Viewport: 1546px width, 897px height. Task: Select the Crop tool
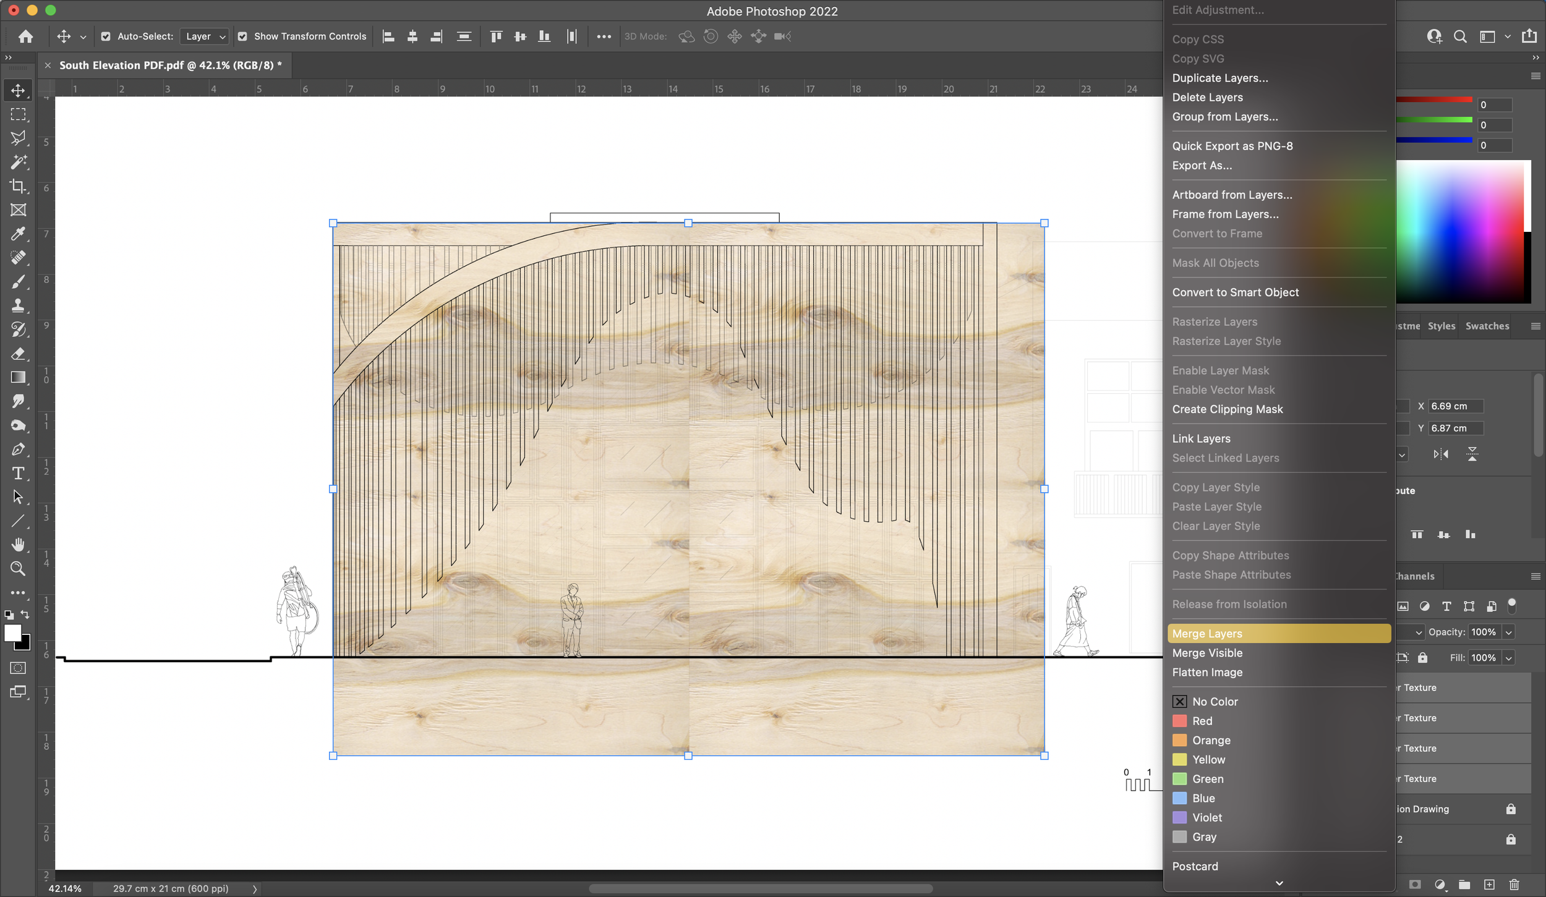pyautogui.click(x=18, y=186)
